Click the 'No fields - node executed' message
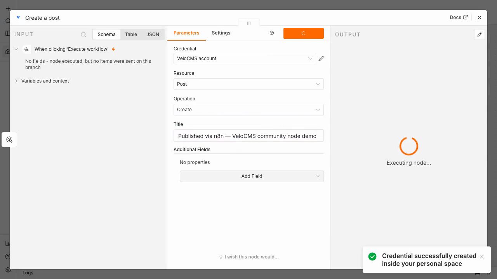Viewport: 497px width, 279px height. (88, 64)
